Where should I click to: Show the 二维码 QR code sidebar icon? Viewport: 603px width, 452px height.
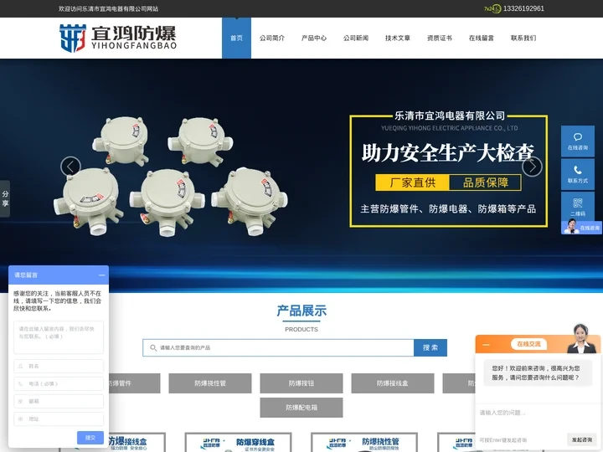(x=578, y=206)
